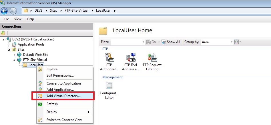Open the FTP Authorization Rules feature icon
The height and width of the screenshot is (125, 271).
[x=109, y=57]
